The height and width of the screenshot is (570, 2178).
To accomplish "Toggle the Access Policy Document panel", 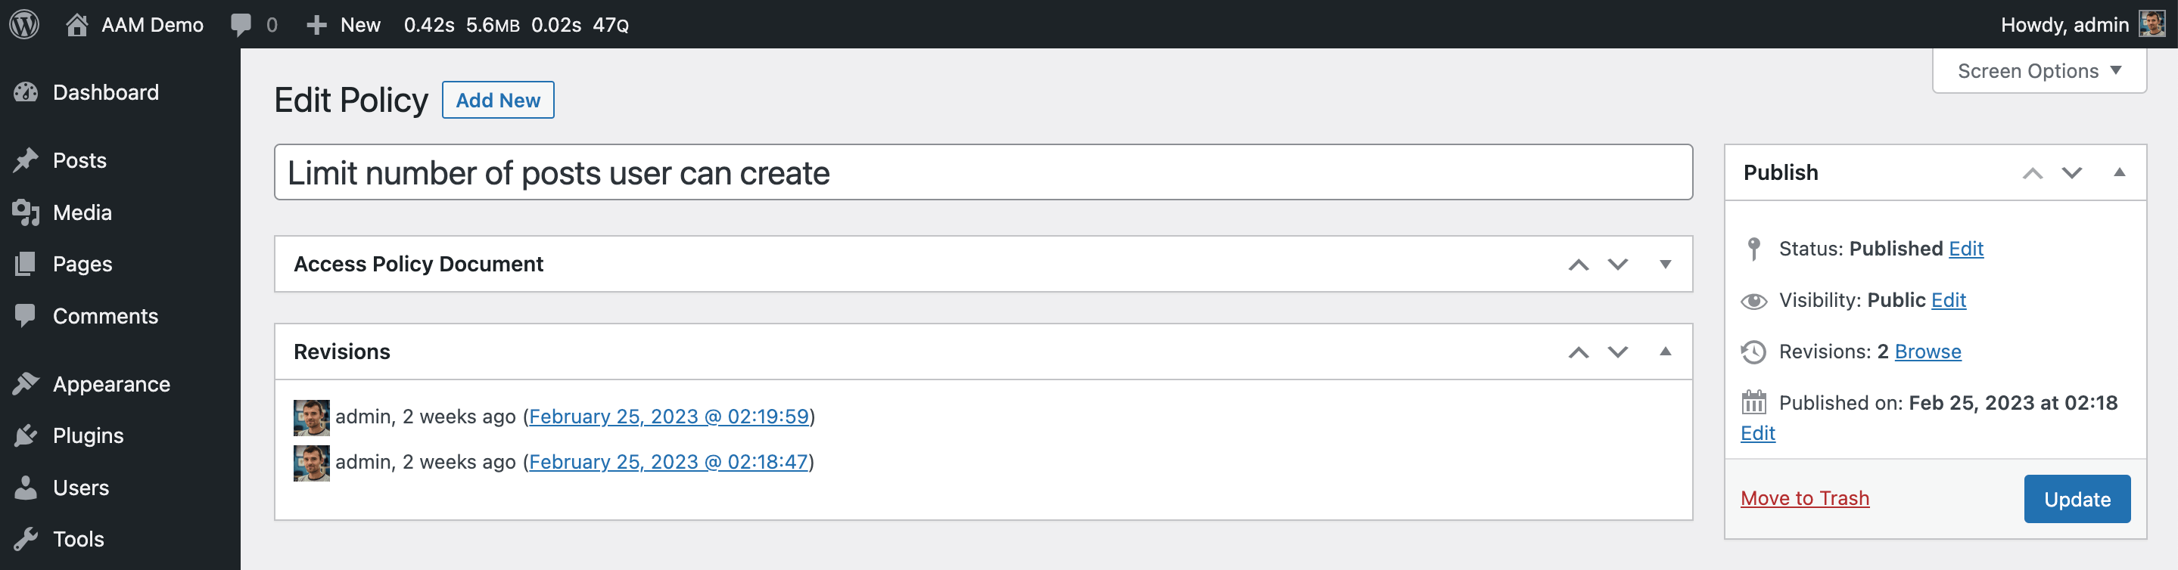I will pyautogui.click(x=1665, y=265).
